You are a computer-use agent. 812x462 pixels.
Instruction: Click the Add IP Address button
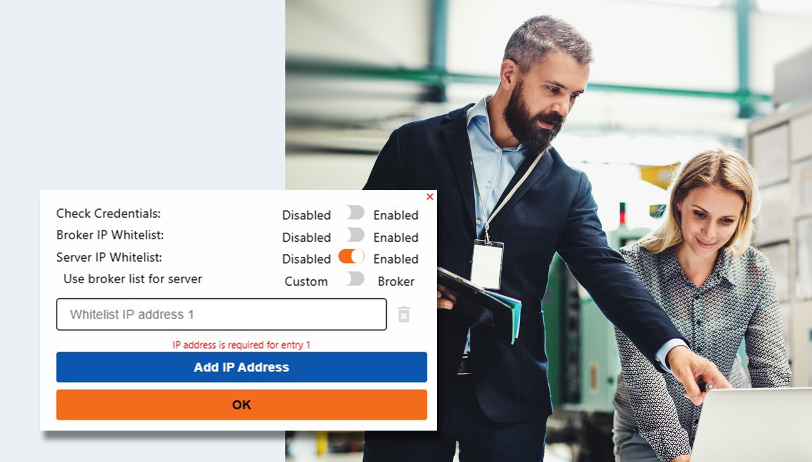pyautogui.click(x=242, y=367)
